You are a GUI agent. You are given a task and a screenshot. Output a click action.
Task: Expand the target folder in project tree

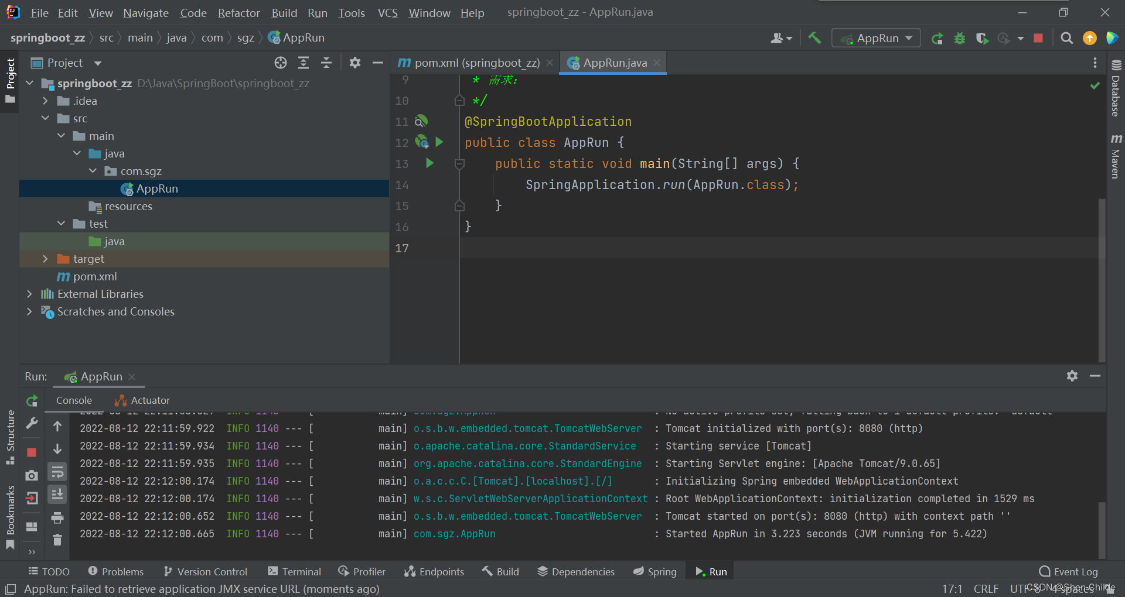pos(45,259)
